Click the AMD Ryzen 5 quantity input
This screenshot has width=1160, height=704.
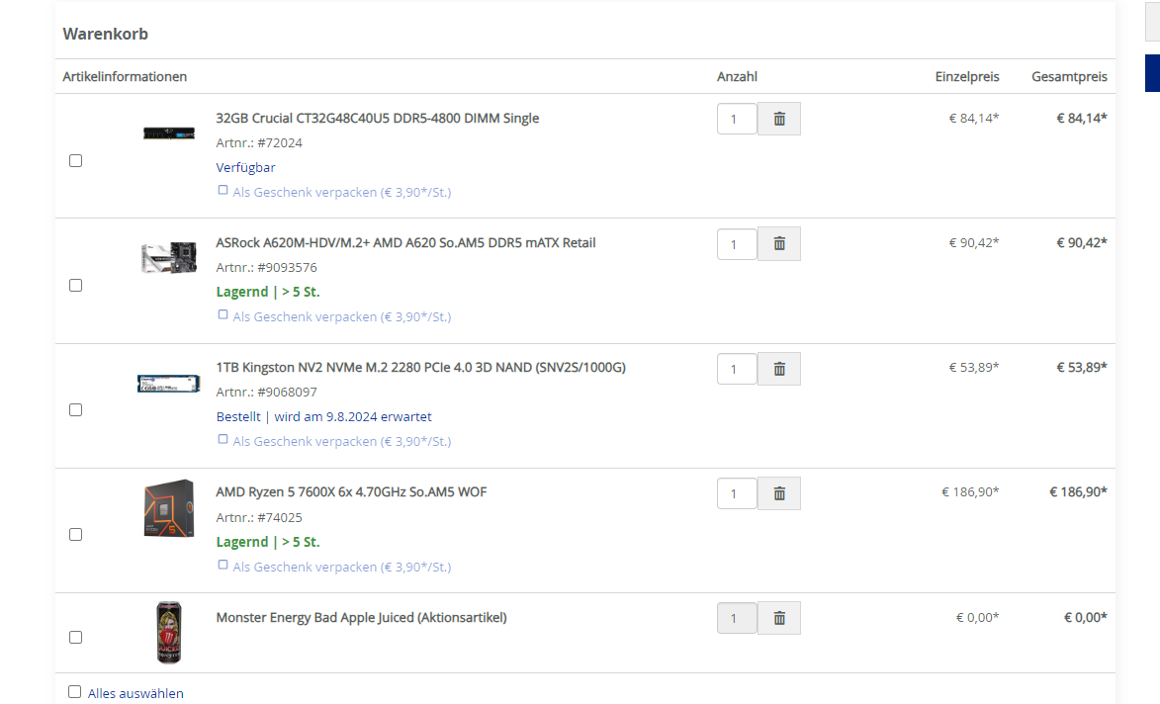pos(737,493)
